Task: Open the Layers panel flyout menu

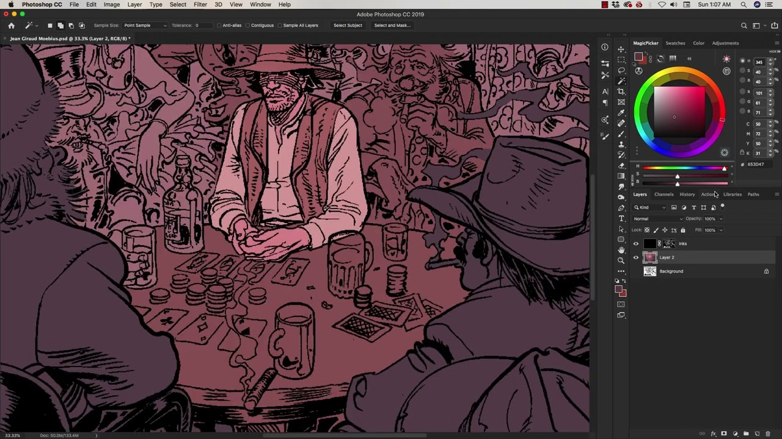Action: 777,195
